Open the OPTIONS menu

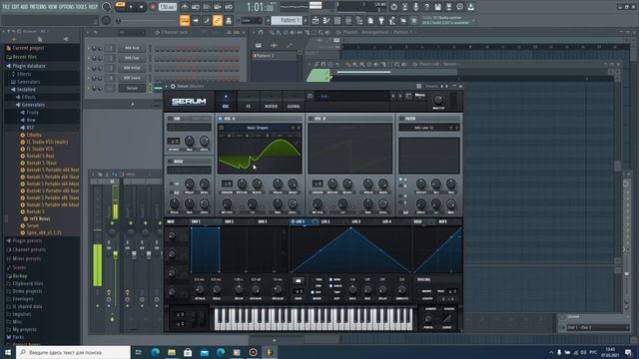(67, 7)
